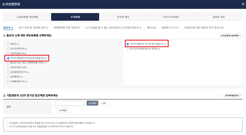Pick the 공유물분할청구의 소 radio option
Viewport: 246px width, 135px height.
8,72
